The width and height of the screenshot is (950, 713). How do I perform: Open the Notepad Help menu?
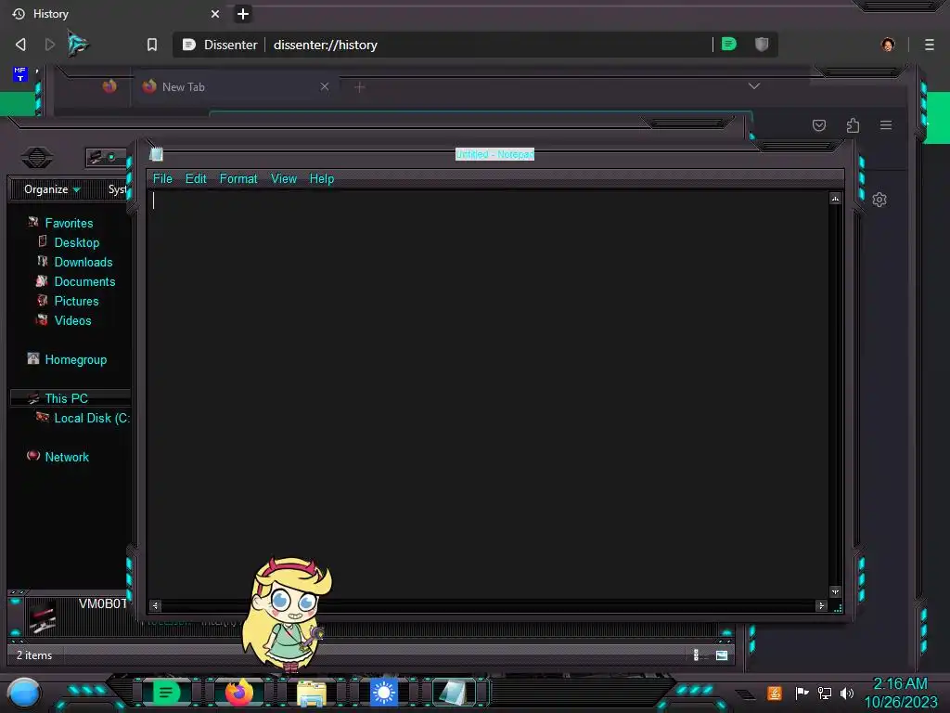coord(322,179)
